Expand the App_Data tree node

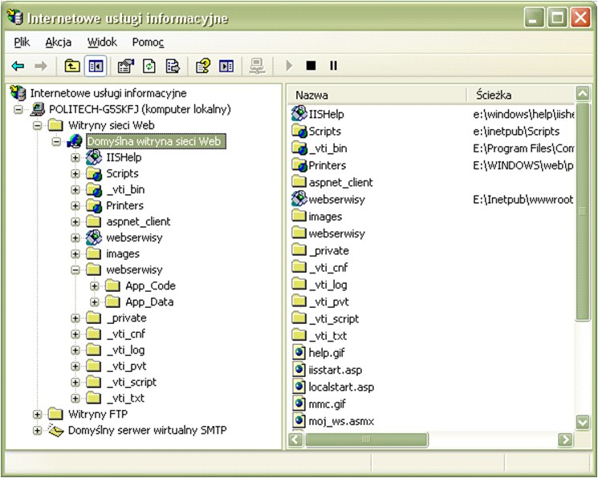tap(94, 302)
